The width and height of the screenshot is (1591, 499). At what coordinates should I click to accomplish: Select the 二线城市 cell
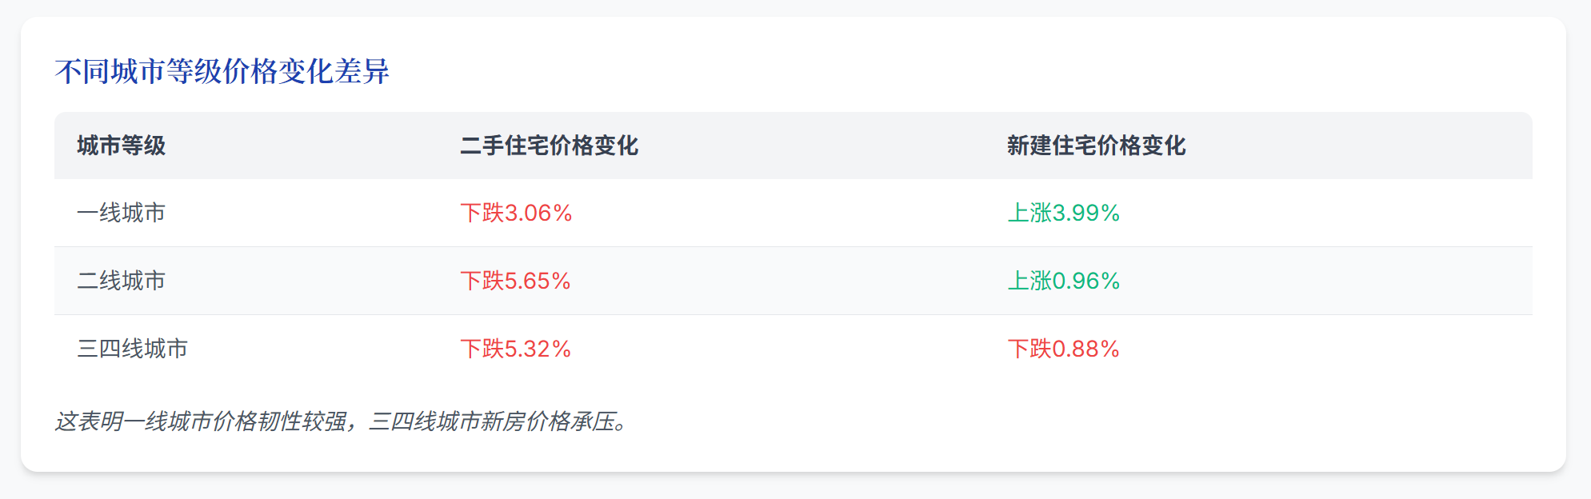coord(121,281)
